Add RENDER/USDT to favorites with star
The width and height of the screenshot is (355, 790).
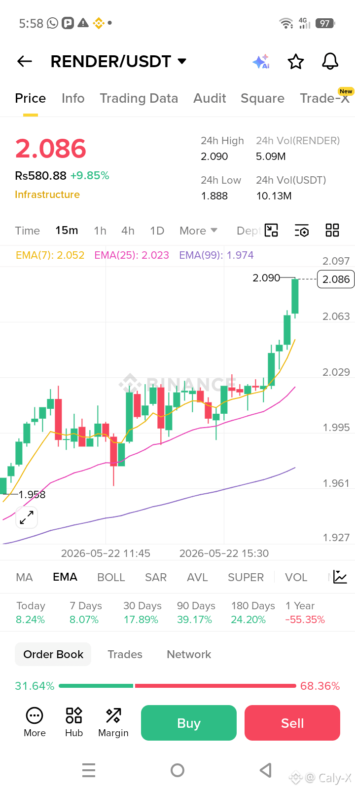pos(296,62)
